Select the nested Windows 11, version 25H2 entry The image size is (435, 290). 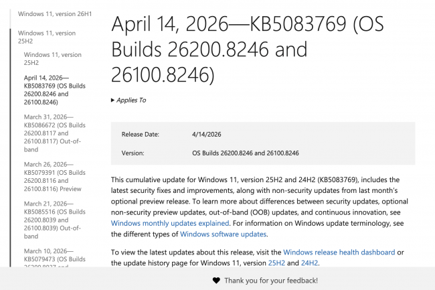(52, 58)
